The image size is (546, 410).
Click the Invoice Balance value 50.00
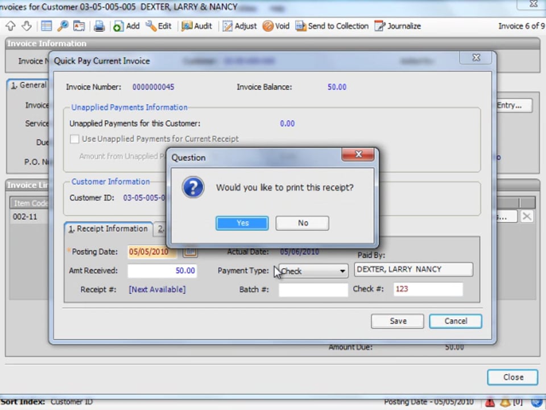coord(337,87)
